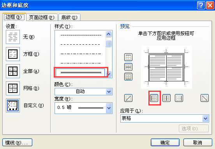Select the 自定义 (Custom) border setting icon

point(13,105)
